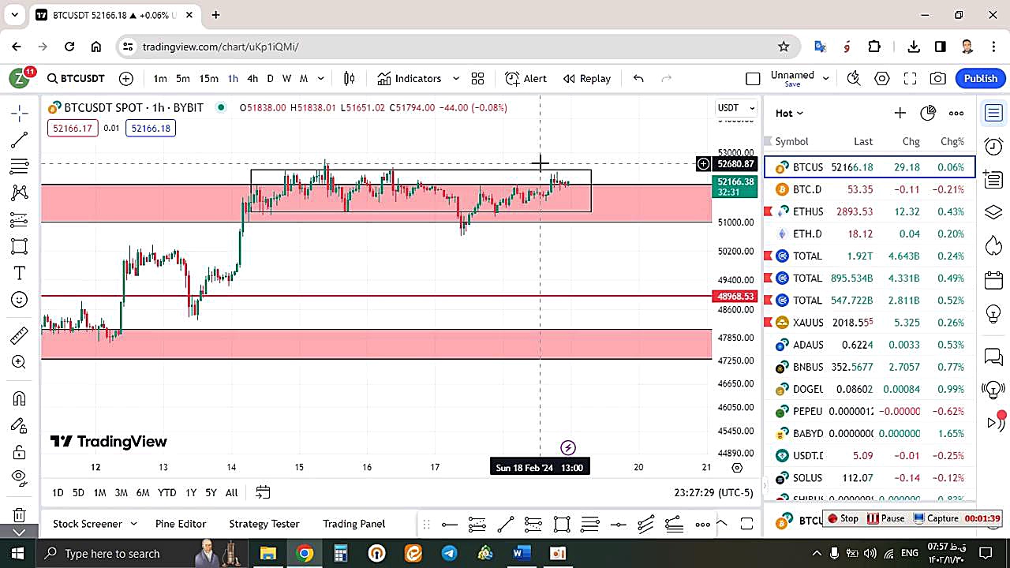Click the Publish button

click(981, 78)
